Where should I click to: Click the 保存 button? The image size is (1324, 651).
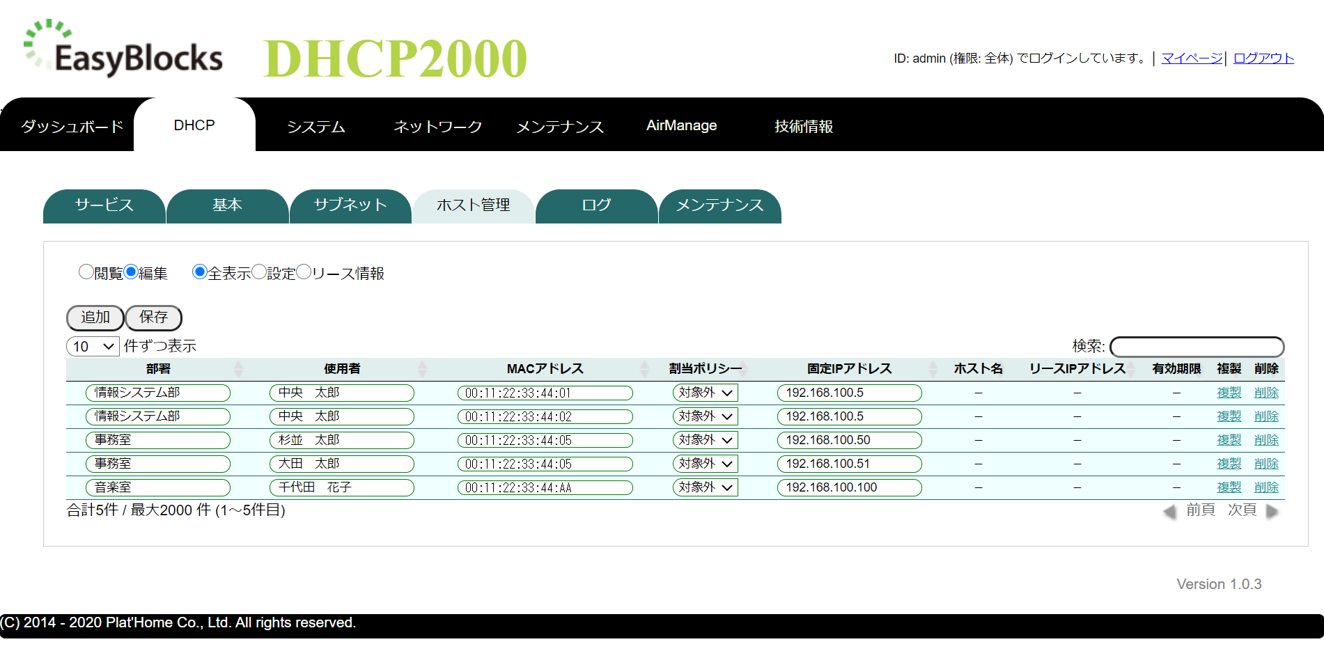[154, 317]
